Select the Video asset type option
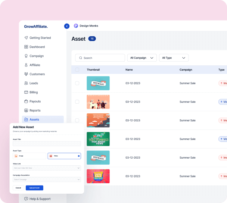The width and height of the screenshot is (227, 203). (64, 156)
